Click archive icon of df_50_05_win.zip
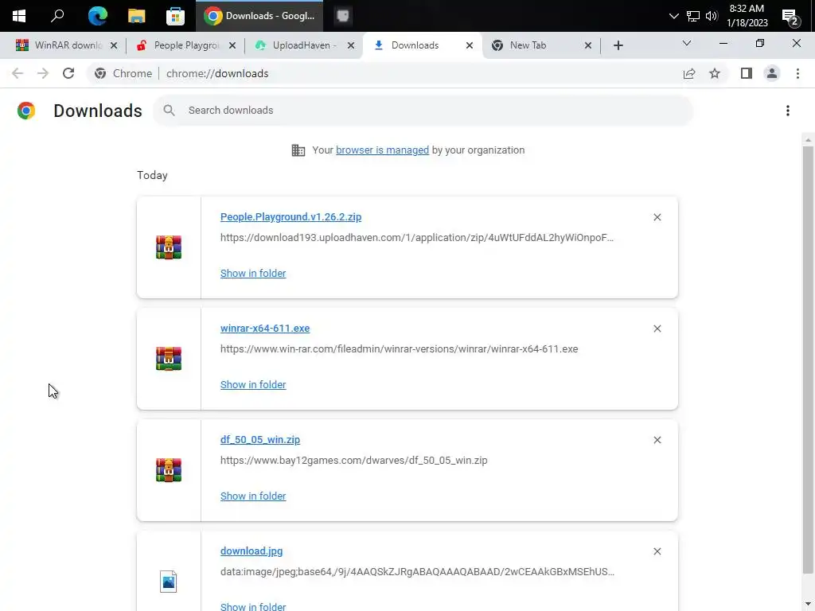Image resolution: width=815 pixels, height=611 pixels. (x=169, y=470)
